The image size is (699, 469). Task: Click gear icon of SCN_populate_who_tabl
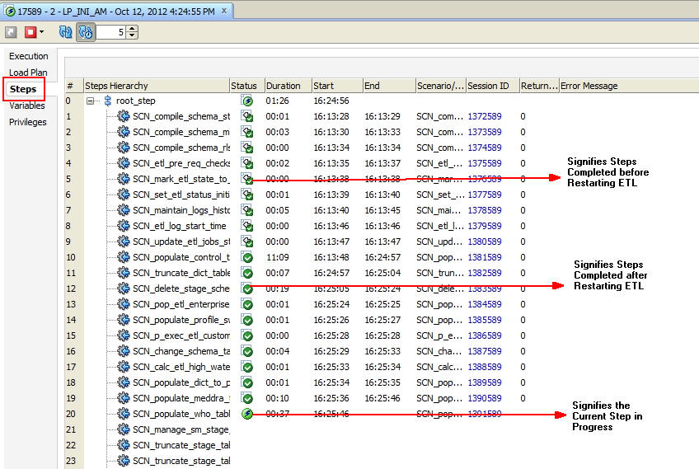coord(123,414)
